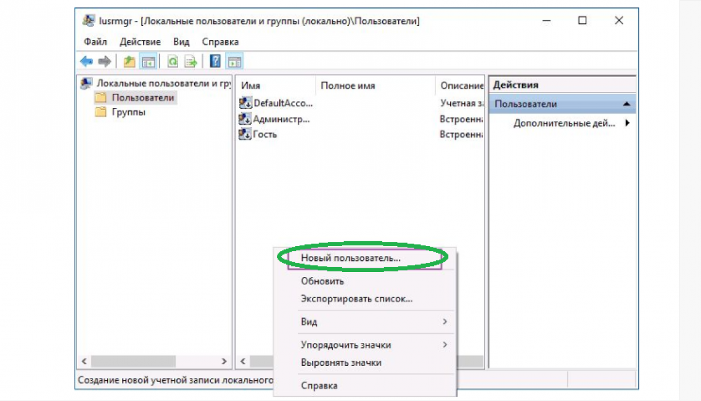This screenshot has width=701, height=401.
Task: Click the Действия pane header
Action: coord(562,85)
